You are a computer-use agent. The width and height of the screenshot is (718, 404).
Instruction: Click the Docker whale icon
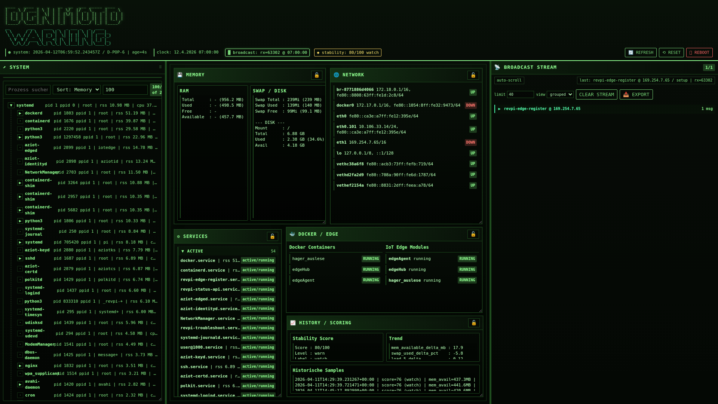click(292, 234)
